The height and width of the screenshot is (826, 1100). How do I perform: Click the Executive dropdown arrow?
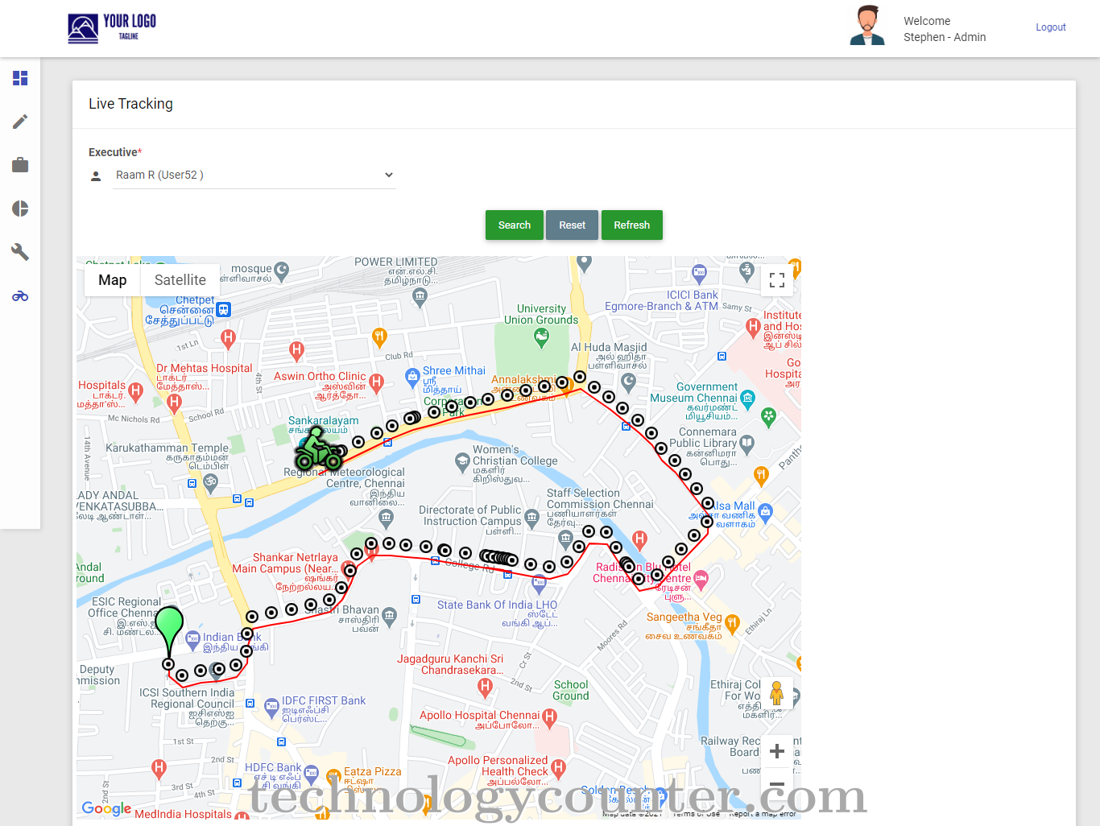(x=389, y=175)
